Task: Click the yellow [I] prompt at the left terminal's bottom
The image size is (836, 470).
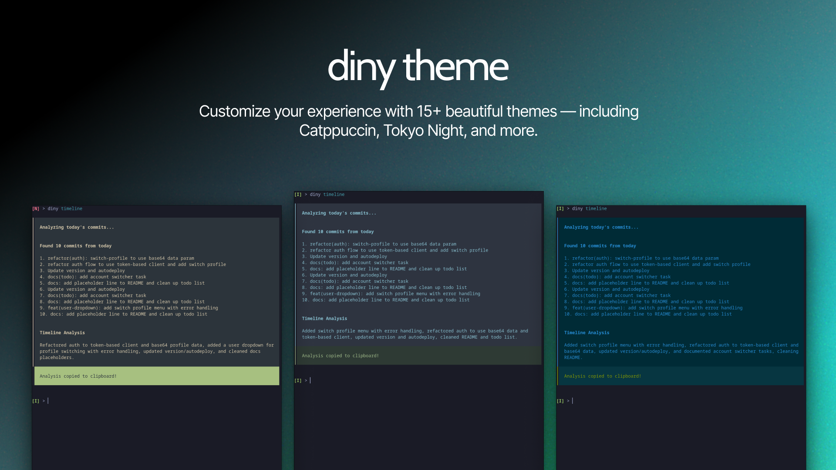Action: (x=36, y=401)
